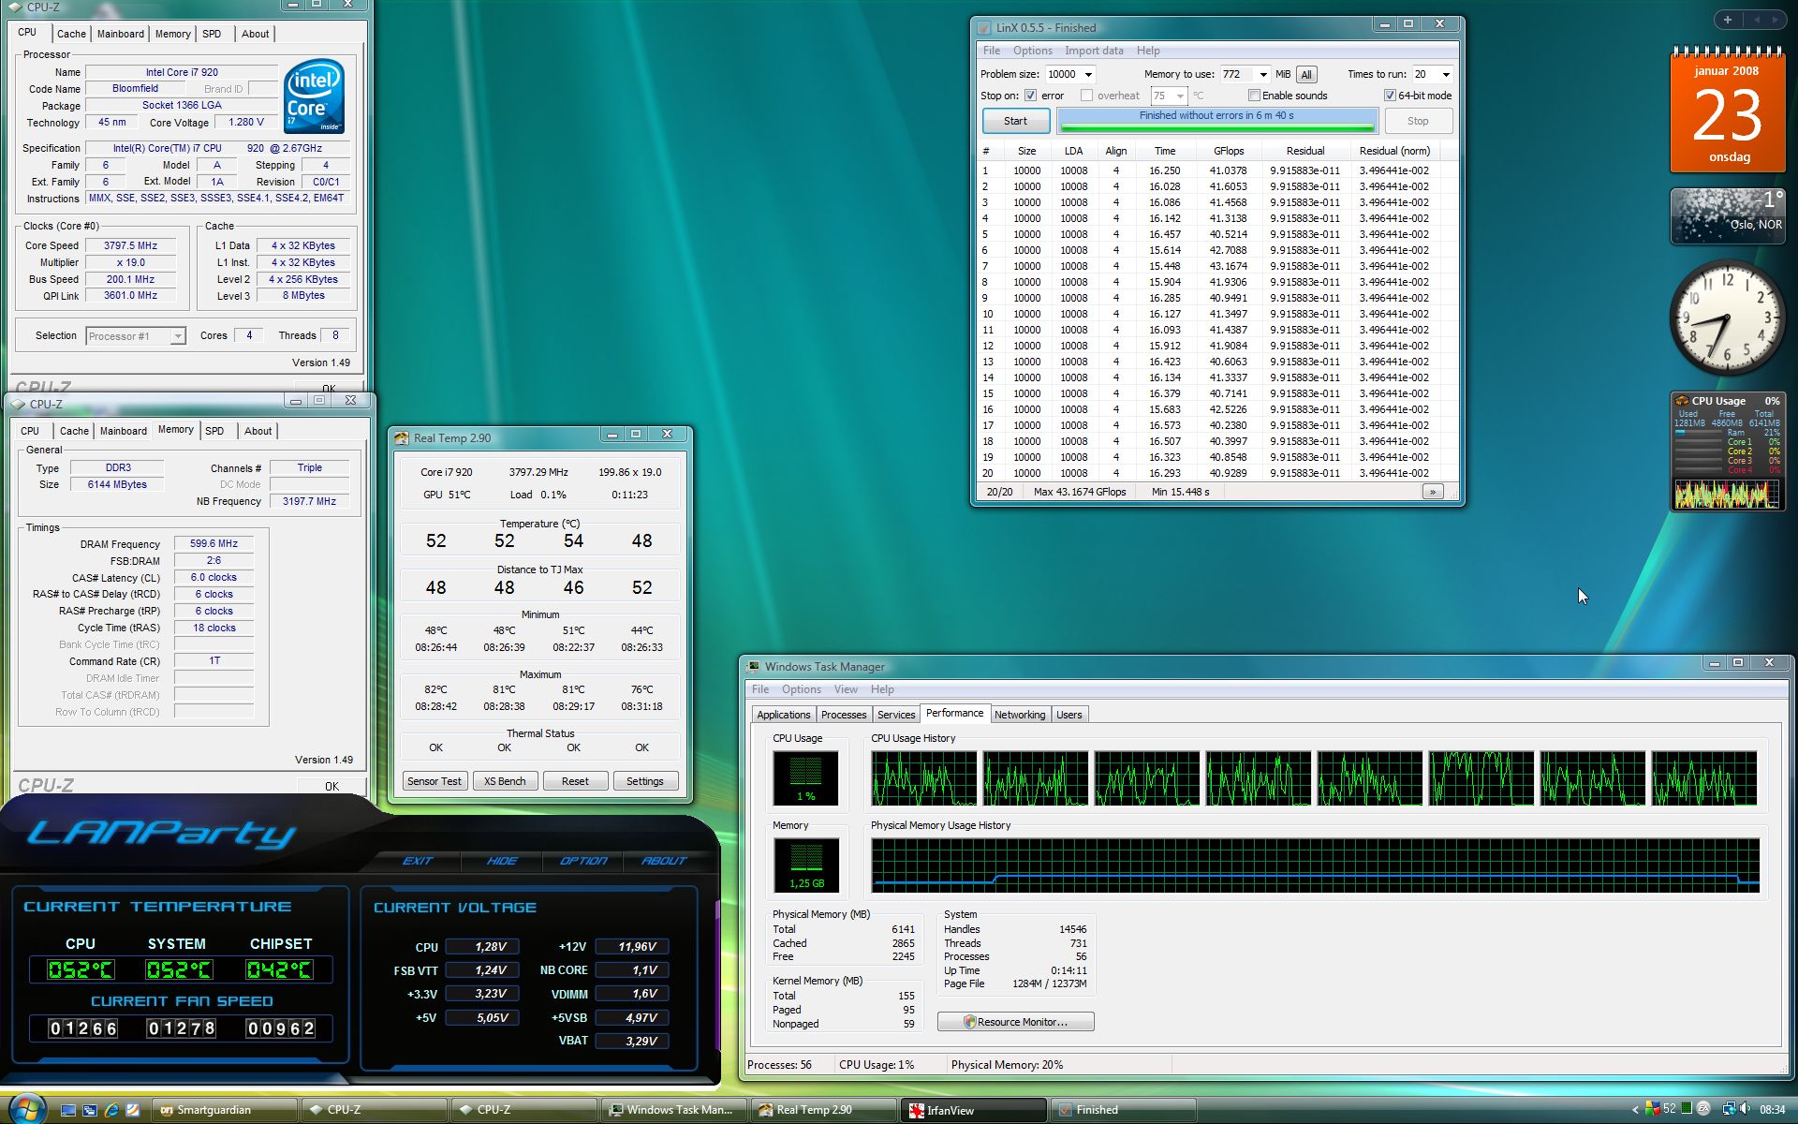Click OPTION in LANParty Smartguardian
The height and width of the screenshot is (1124, 1798).
click(x=583, y=861)
